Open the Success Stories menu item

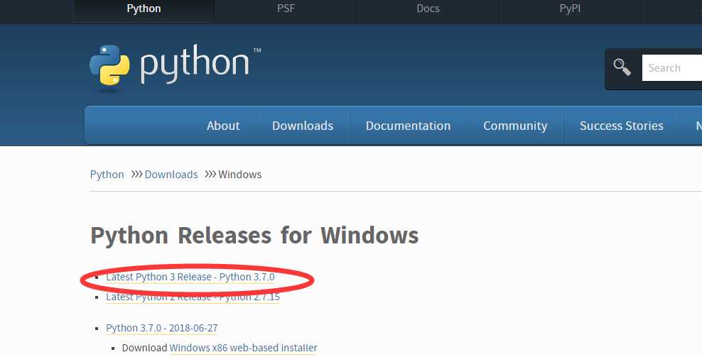622,126
